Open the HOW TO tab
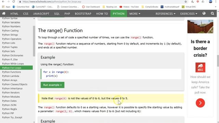 [x=102, y=14]
